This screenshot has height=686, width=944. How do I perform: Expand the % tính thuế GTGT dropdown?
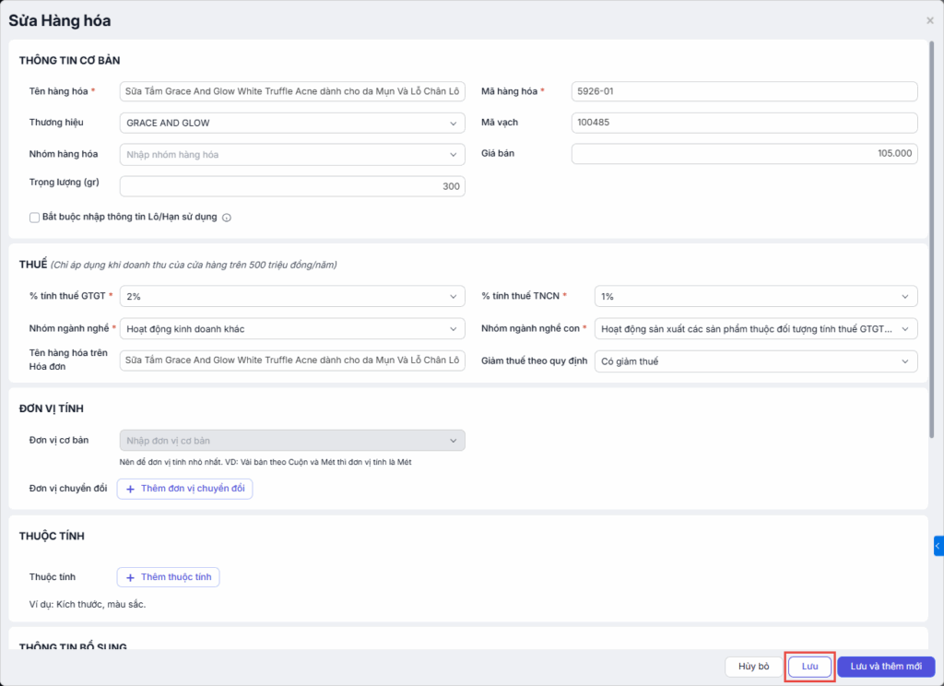coord(292,297)
